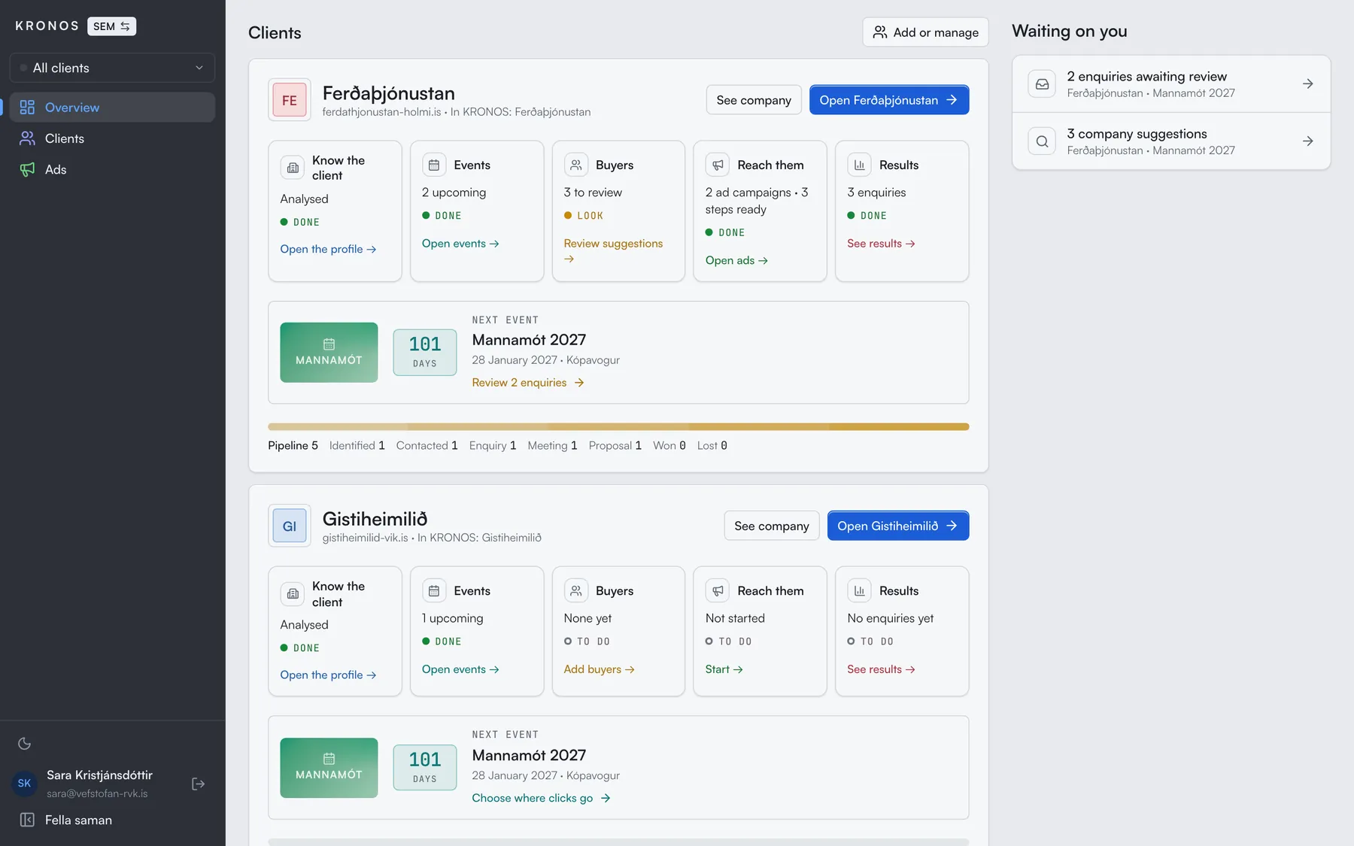Click the GI avatar for Gistiheimilið
The height and width of the screenshot is (846, 1354).
click(x=290, y=526)
